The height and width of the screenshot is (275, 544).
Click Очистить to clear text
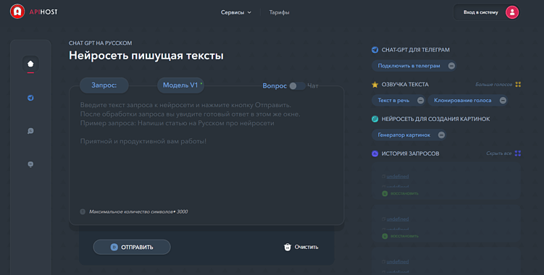[x=306, y=247]
